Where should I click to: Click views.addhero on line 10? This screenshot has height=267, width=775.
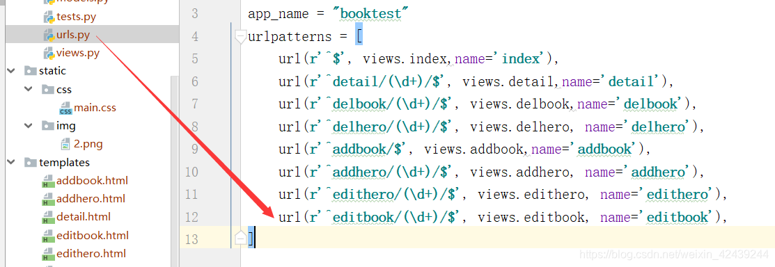tap(519, 172)
